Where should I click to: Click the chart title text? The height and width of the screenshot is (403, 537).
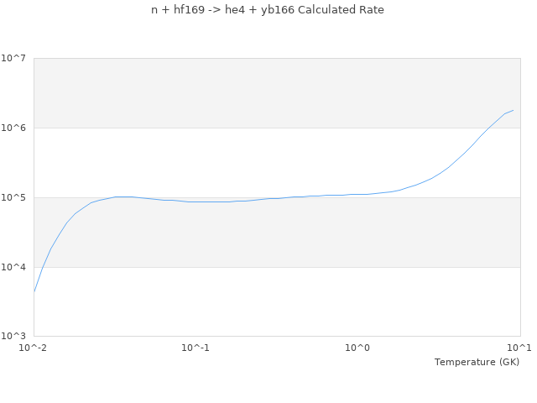pos(268,10)
